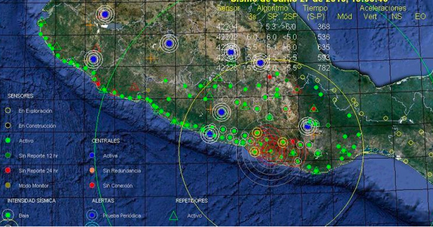Screen dimensions: 433x227
Task: Select the Vert acceleration sub-header
Action: point(370,16)
